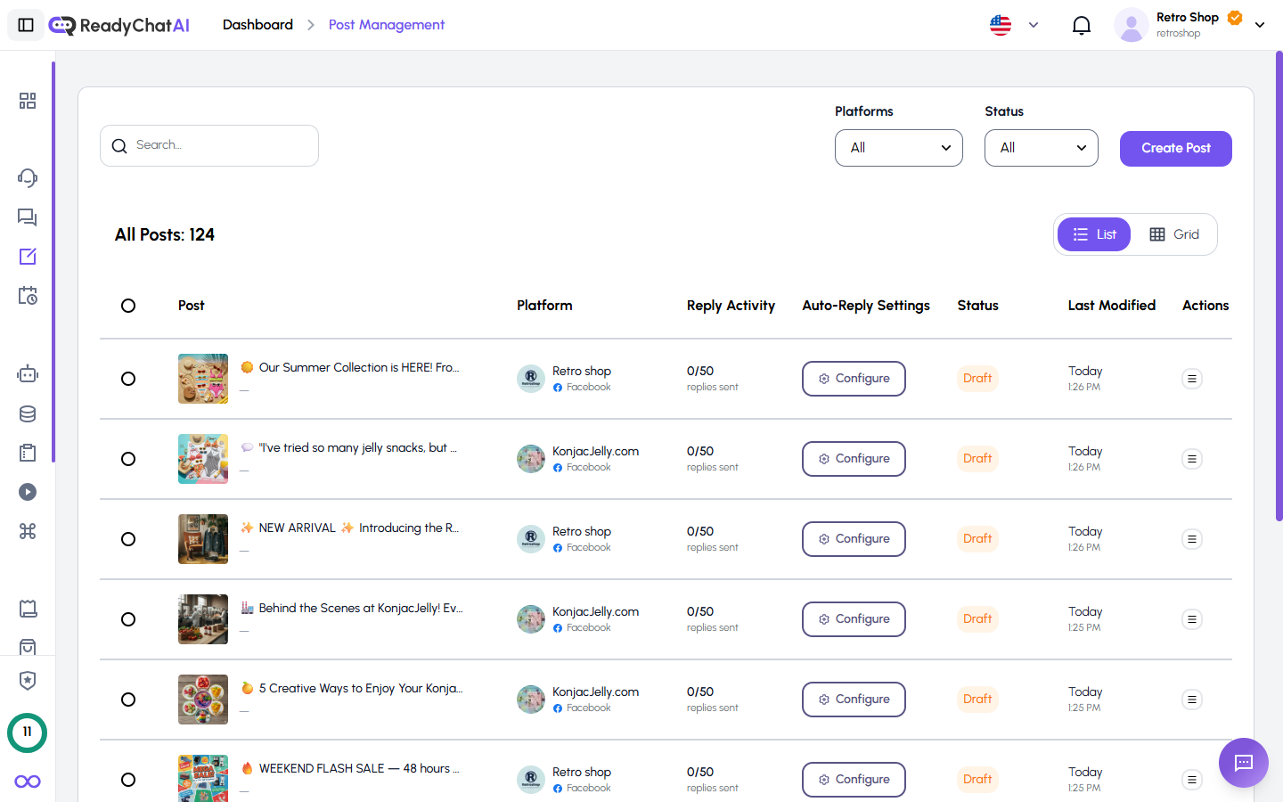Viewport: 1283px width, 802px height.
Task: Open the scheduled posts calendar icon
Action: pyautogui.click(x=28, y=295)
